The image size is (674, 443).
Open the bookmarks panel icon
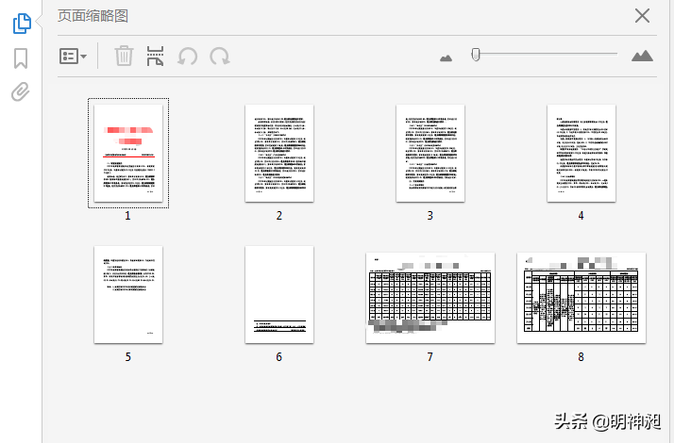[x=21, y=58]
